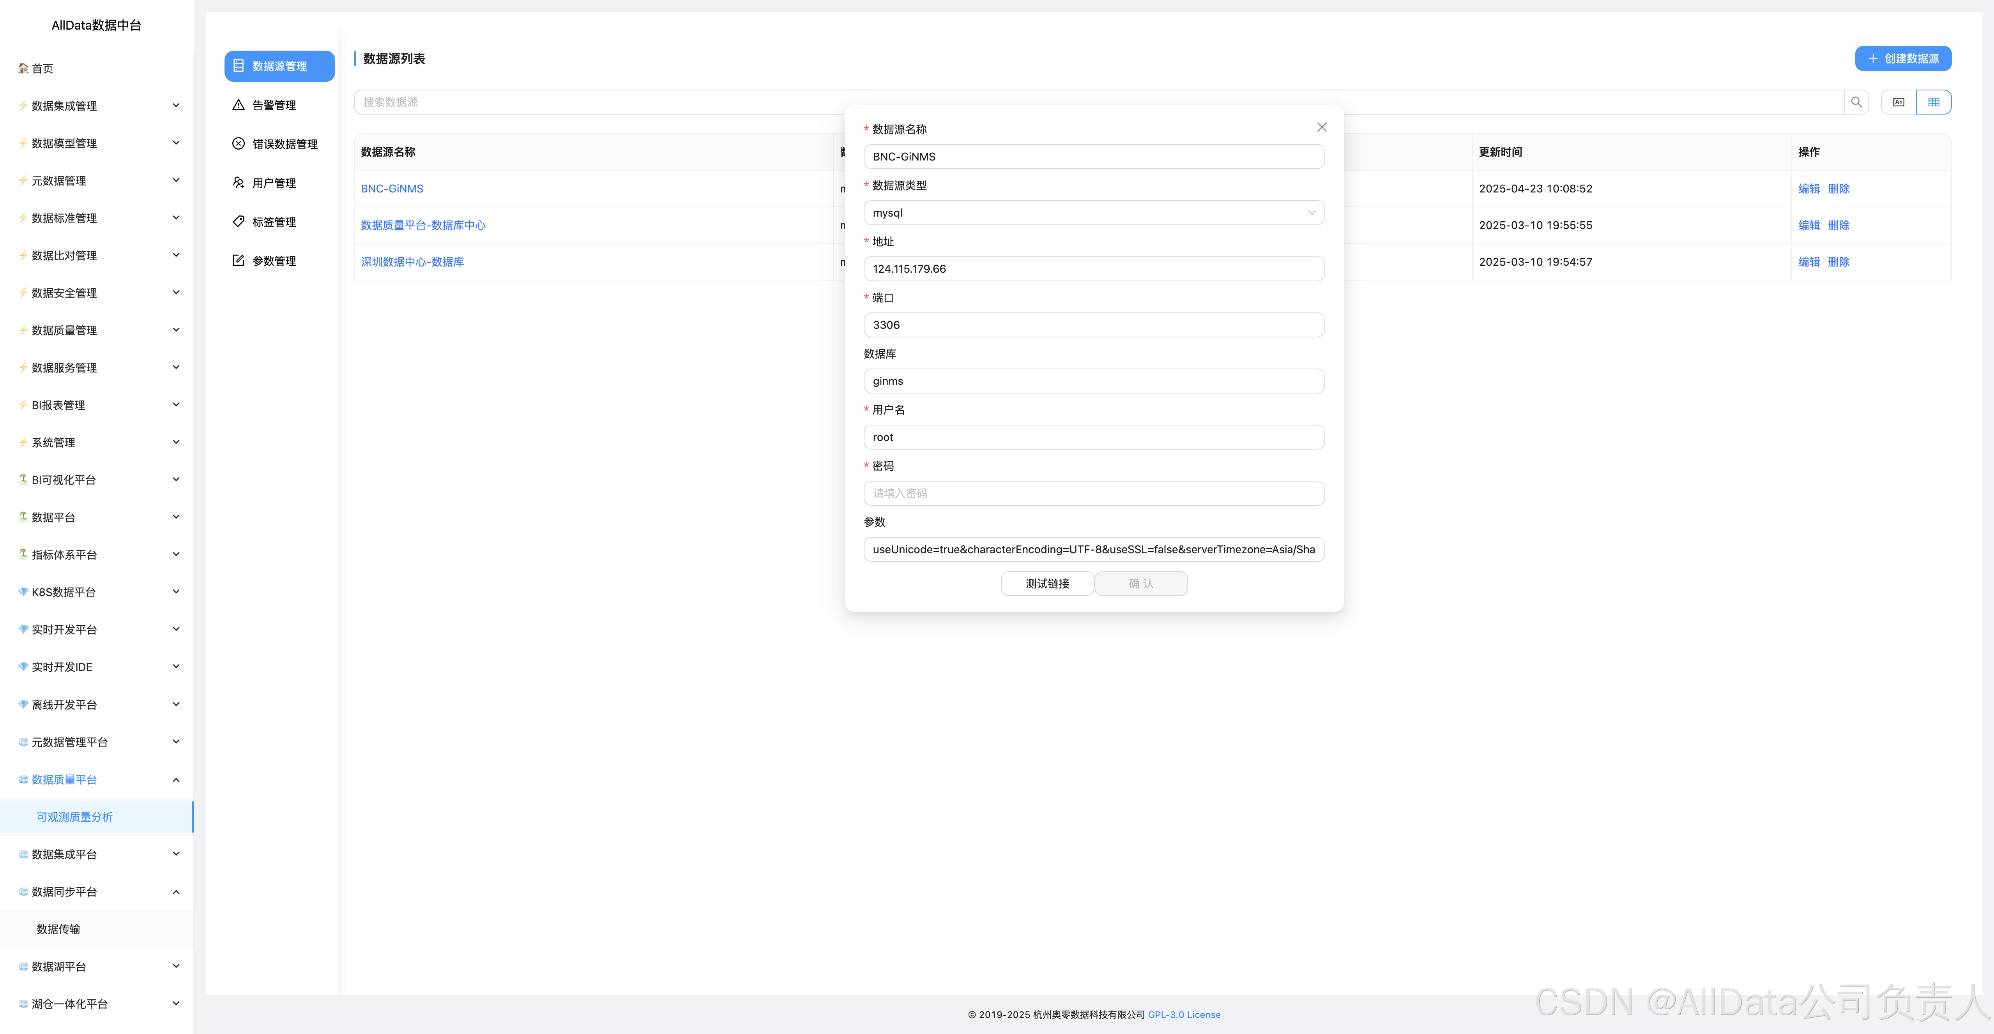This screenshot has width=1994, height=1034.
Task: Click the 数据湖平台 sidebar icon
Action: tap(23, 966)
